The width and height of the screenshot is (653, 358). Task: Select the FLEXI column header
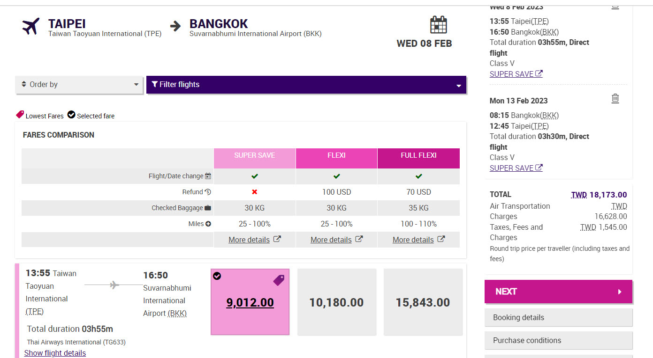[x=336, y=158]
